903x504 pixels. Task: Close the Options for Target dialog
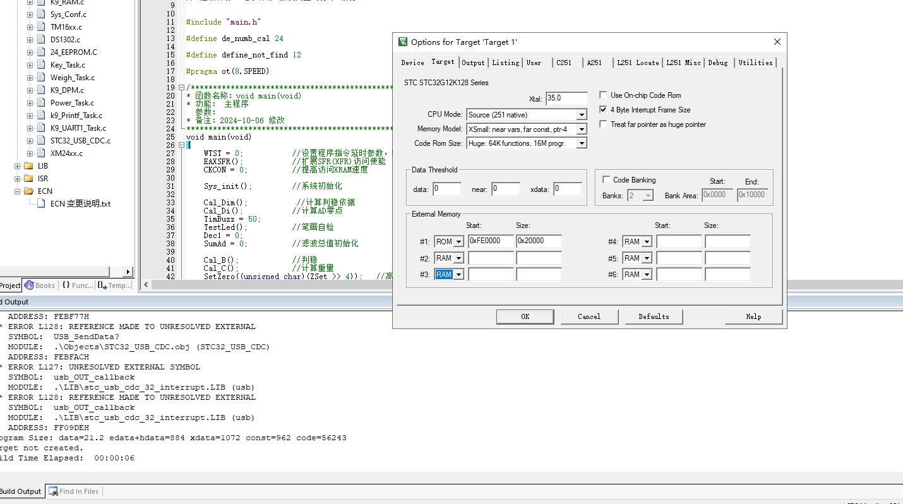click(x=777, y=42)
